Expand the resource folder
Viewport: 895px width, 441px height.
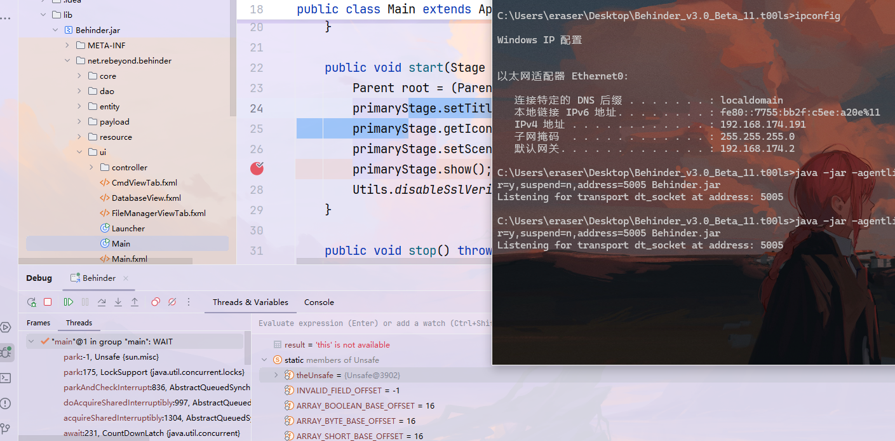coord(79,137)
